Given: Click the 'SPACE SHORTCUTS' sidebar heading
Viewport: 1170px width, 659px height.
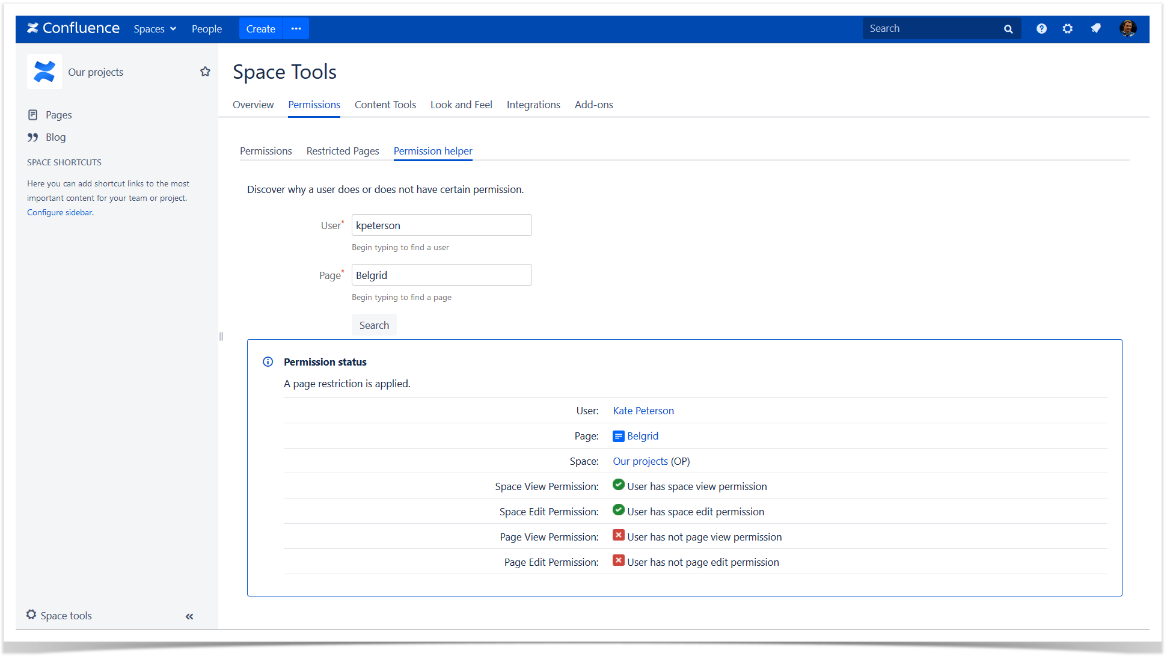Looking at the screenshot, I should pyautogui.click(x=64, y=162).
